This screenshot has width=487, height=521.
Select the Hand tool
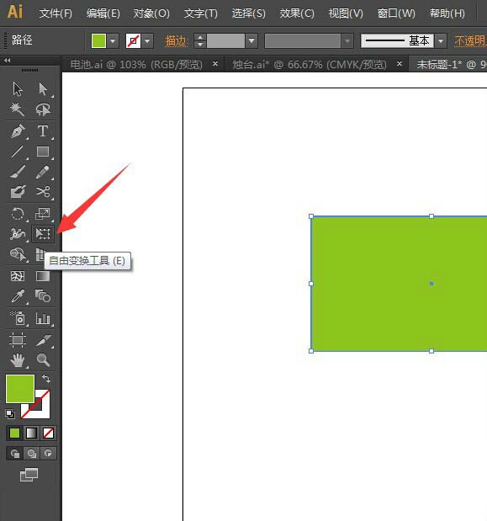18,360
